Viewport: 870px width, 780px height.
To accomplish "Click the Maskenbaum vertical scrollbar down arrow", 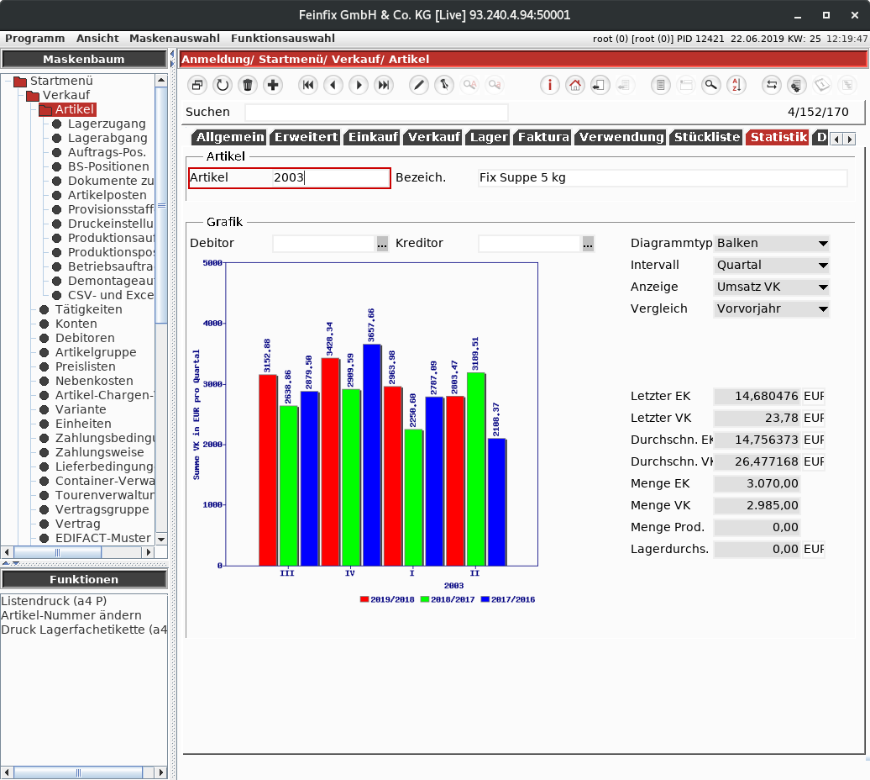I will pyautogui.click(x=161, y=539).
